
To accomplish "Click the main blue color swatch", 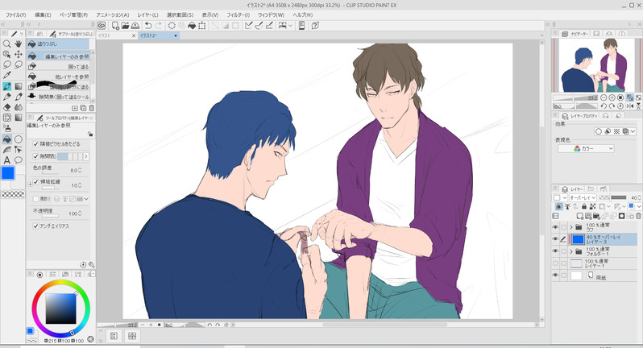I will click(x=8, y=173).
